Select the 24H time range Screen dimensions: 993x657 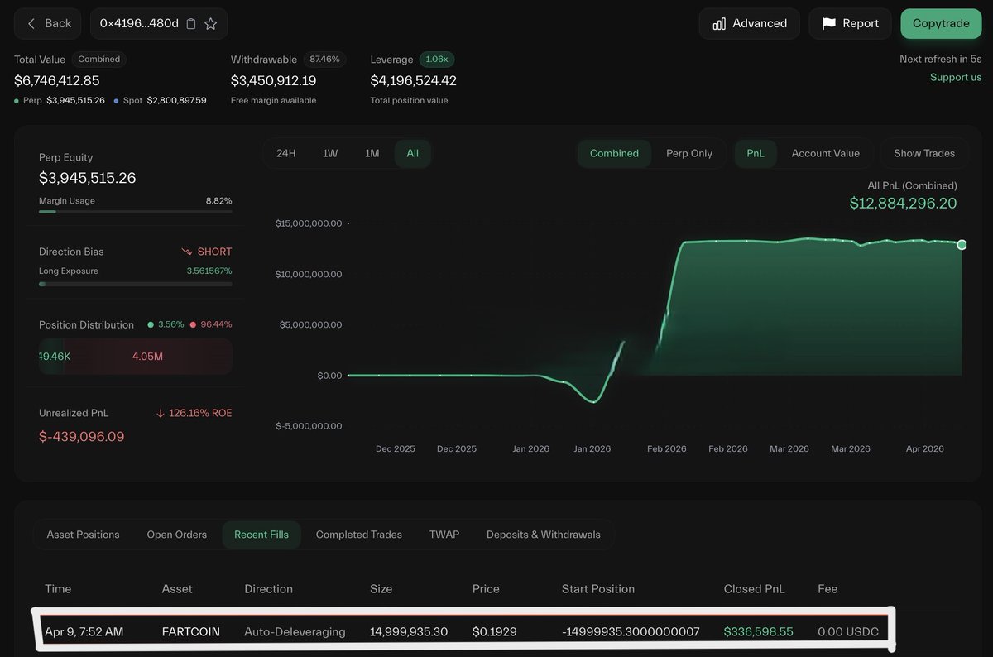coord(285,153)
